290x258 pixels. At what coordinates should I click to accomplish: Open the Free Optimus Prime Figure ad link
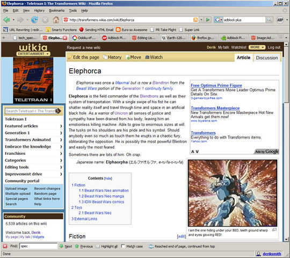click(216, 85)
